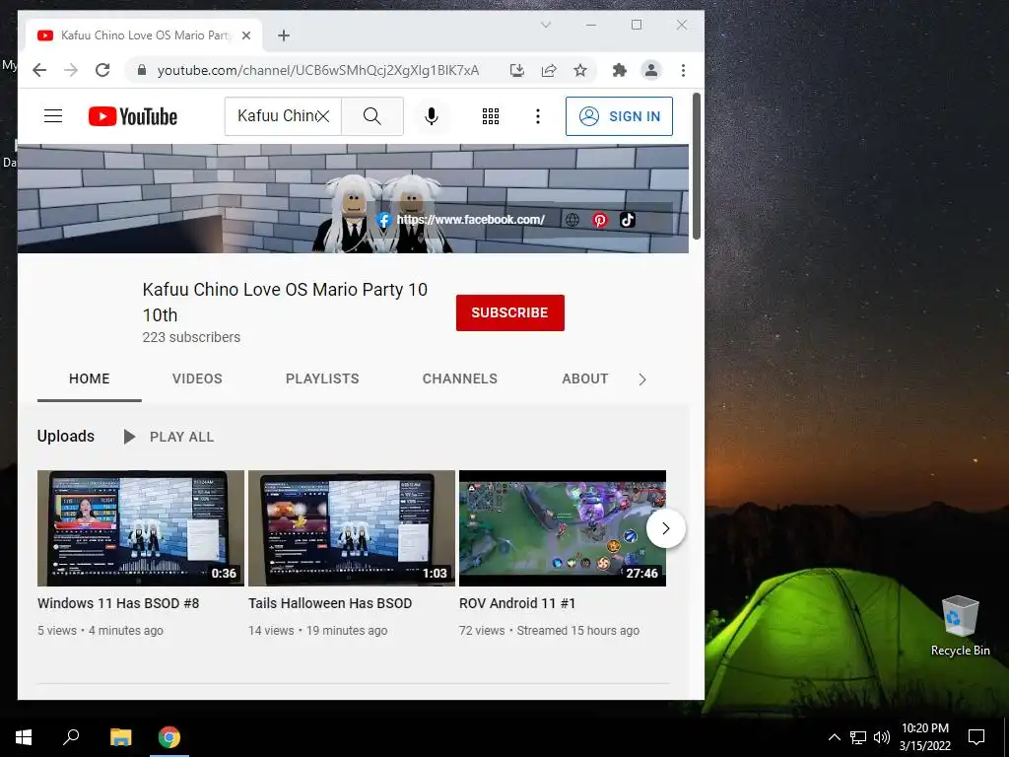Open YouTube settings three-dot menu
The image size is (1009, 757).
point(538,116)
